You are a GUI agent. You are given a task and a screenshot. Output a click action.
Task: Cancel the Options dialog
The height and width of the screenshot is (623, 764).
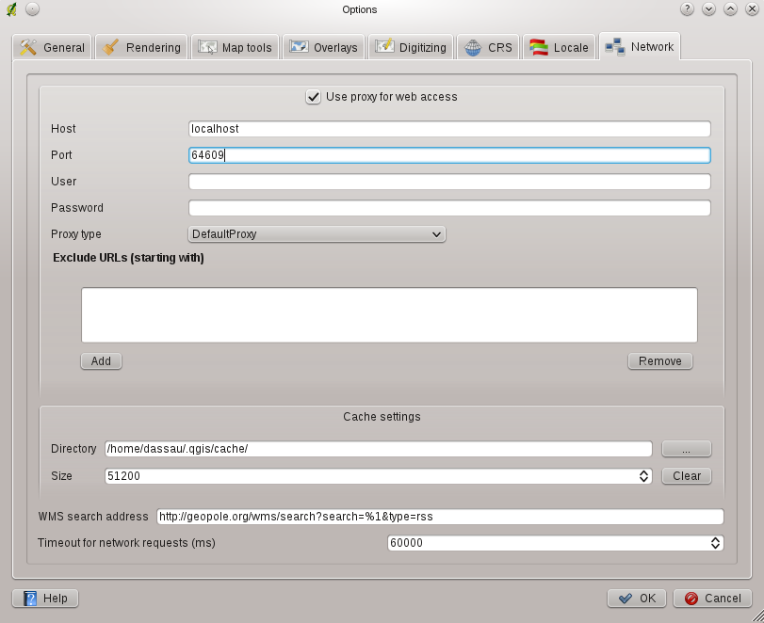click(x=712, y=599)
